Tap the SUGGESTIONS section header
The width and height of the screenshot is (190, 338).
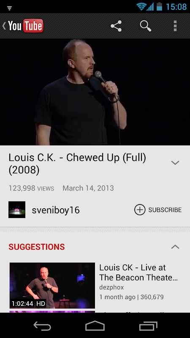point(37,247)
